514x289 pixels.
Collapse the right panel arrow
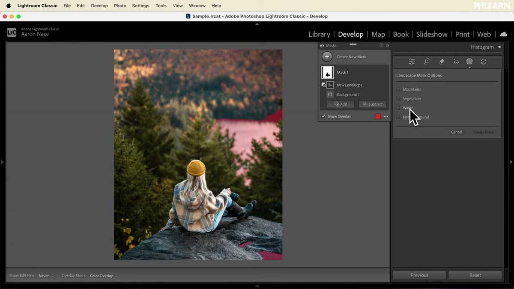point(511,162)
